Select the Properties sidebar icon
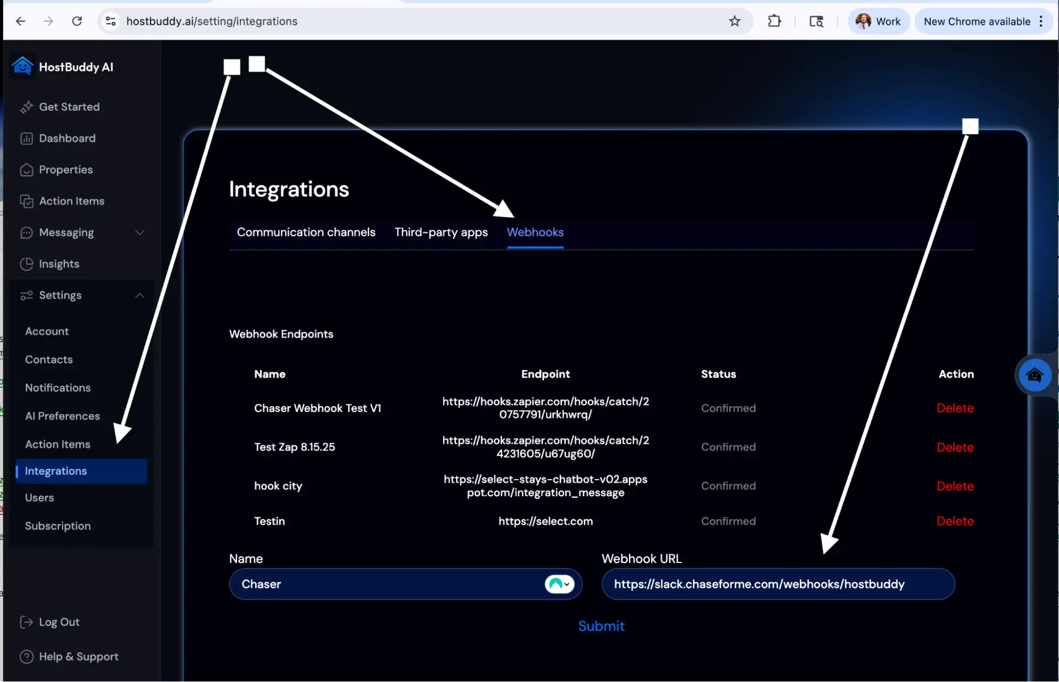Image resolution: width=1059 pixels, height=682 pixels. tap(28, 169)
